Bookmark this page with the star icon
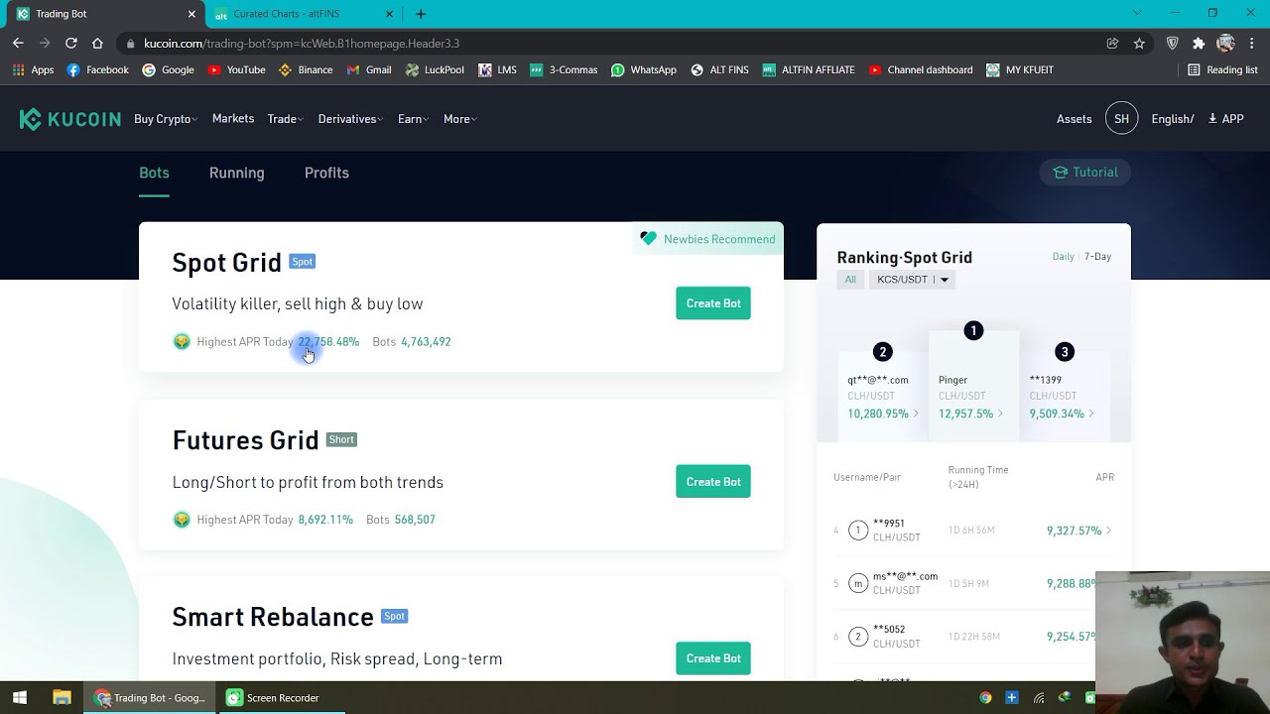The image size is (1270, 714). pos(1139,44)
